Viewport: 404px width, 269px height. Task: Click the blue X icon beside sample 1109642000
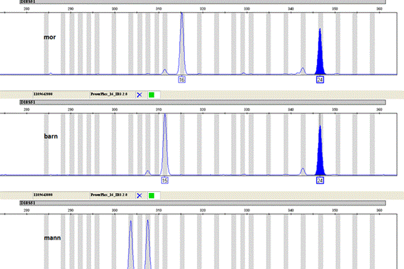pyautogui.click(x=139, y=94)
